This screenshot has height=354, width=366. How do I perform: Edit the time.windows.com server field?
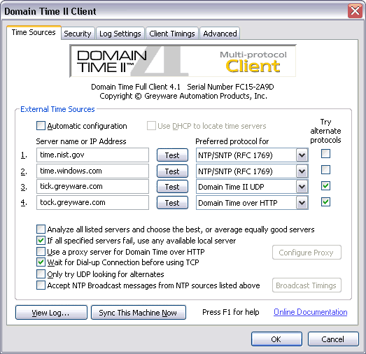click(x=92, y=171)
